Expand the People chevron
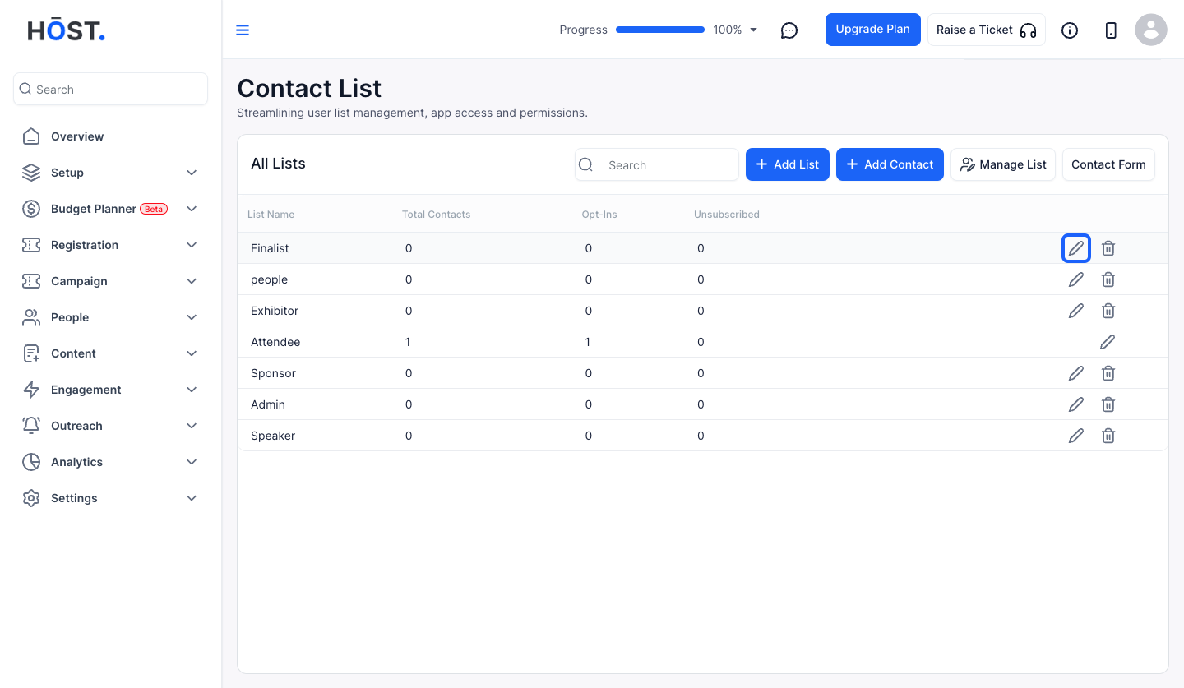The image size is (1184, 688). [x=192, y=317]
